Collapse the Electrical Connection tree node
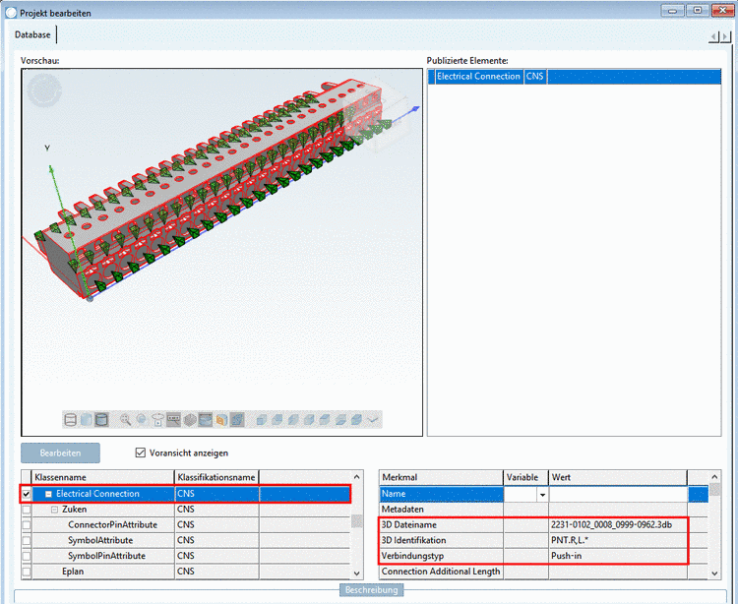The height and width of the screenshot is (604, 738). (48, 494)
